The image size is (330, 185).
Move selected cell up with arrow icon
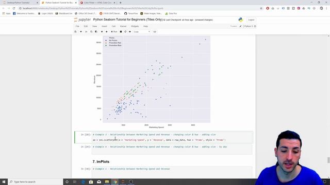pyautogui.click(x=102, y=32)
